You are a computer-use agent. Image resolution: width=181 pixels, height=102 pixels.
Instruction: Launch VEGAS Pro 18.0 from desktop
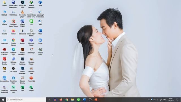tap(22, 4)
